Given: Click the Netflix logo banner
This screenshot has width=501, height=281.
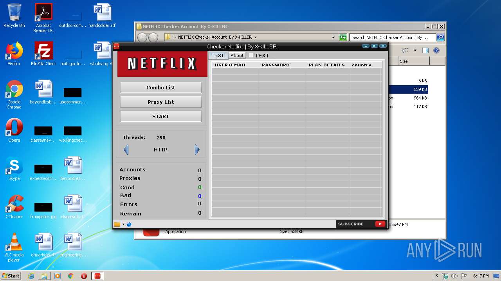Looking at the screenshot, I should point(162,64).
